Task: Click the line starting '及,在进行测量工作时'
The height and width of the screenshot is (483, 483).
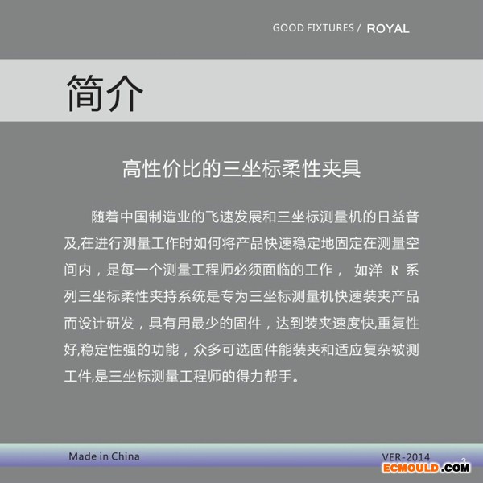Action: tap(242, 243)
